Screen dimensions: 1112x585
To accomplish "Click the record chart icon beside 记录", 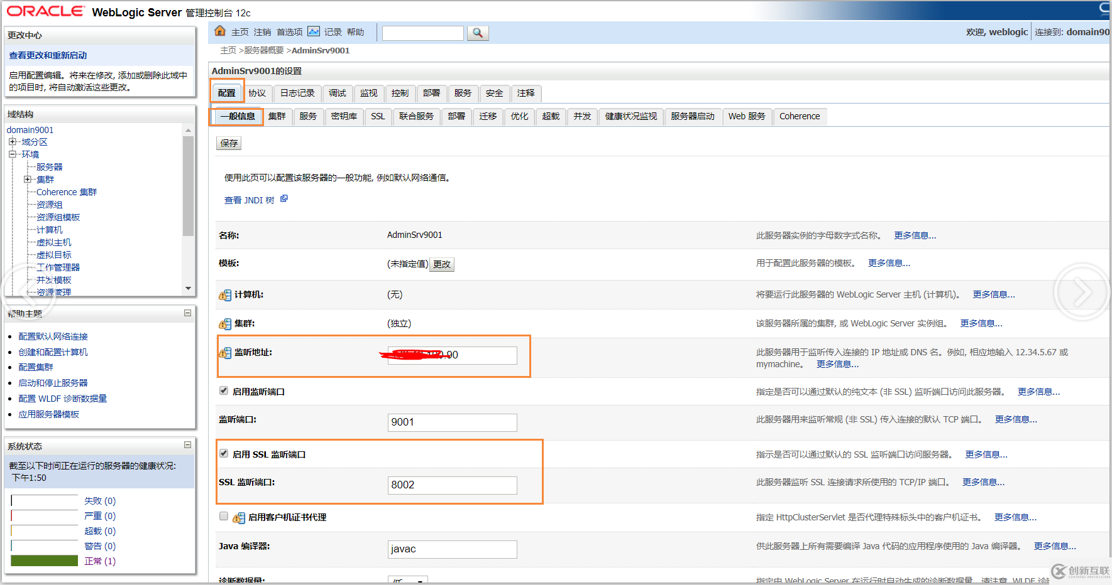I will 314,31.
